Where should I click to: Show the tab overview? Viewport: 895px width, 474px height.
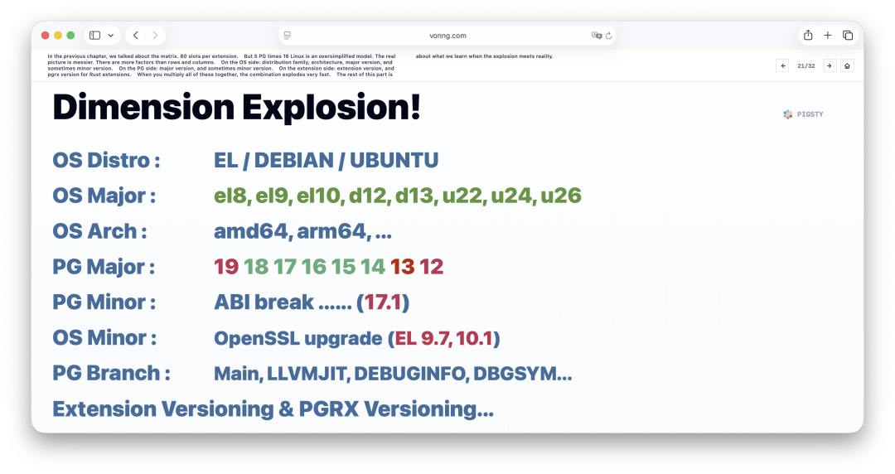click(x=848, y=36)
